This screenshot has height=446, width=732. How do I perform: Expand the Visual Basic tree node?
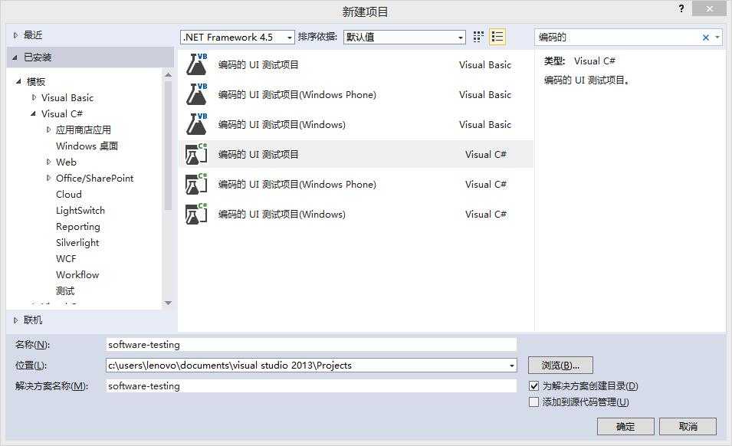[x=34, y=97]
